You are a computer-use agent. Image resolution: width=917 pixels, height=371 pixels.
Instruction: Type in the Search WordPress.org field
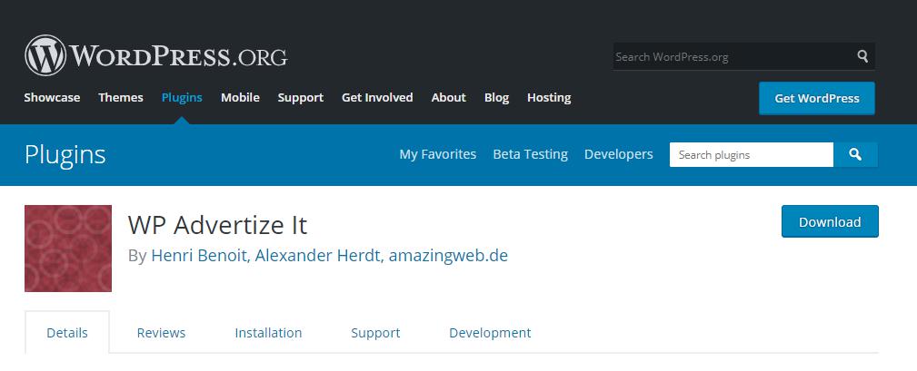(x=732, y=56)
